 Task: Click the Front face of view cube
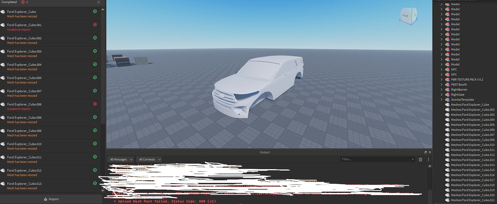pyautogui.click(x=405, y=16)
